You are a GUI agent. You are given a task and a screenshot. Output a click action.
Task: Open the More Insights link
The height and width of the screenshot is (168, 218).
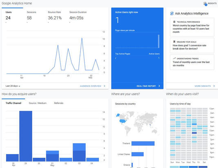202,86
